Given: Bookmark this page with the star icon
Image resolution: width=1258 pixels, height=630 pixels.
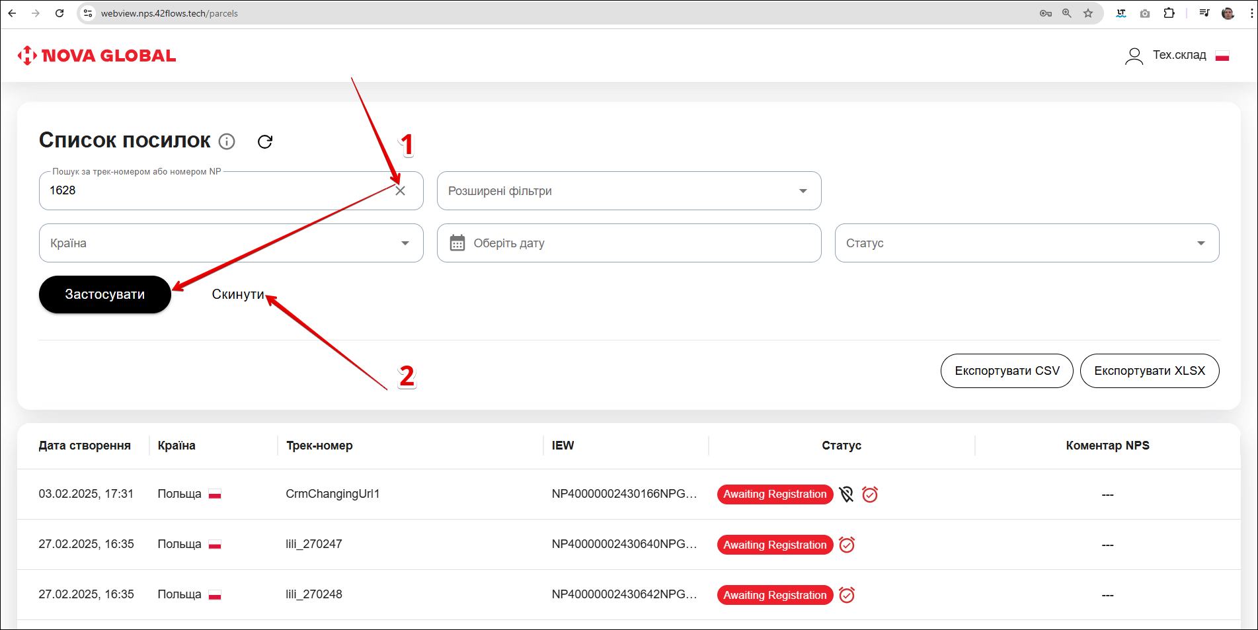Looking at the screenshot, I should click(1088, 13).
